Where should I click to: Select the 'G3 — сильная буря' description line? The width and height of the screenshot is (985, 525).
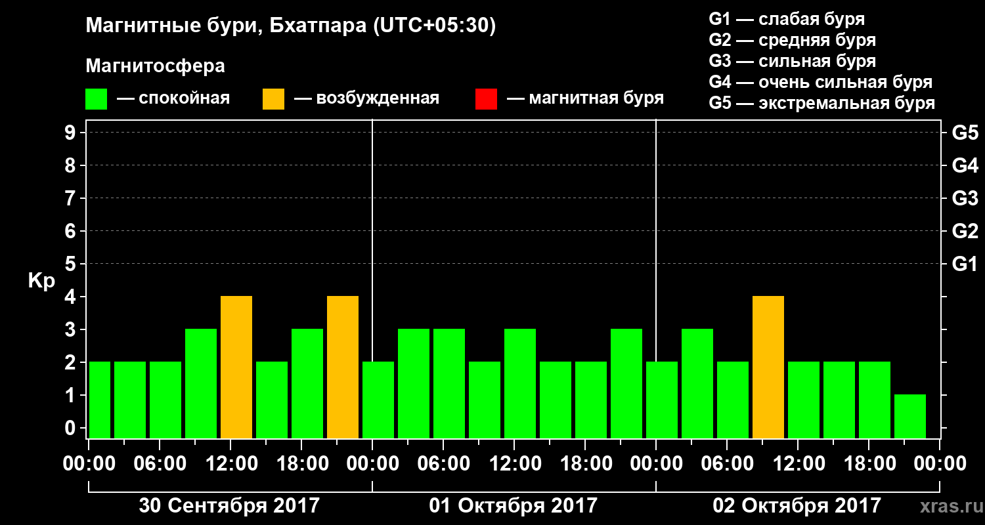(x=792, y=61)
